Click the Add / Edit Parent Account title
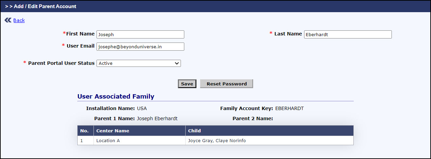The width and height of the screenshot is (431, 159). pyautogui.click(x=45, y=6)
